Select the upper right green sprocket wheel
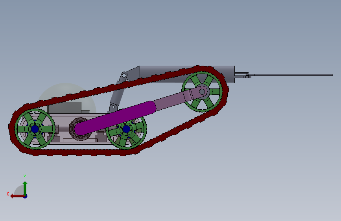Viewport: 341px width, 221px height. (x=202, y=92)
